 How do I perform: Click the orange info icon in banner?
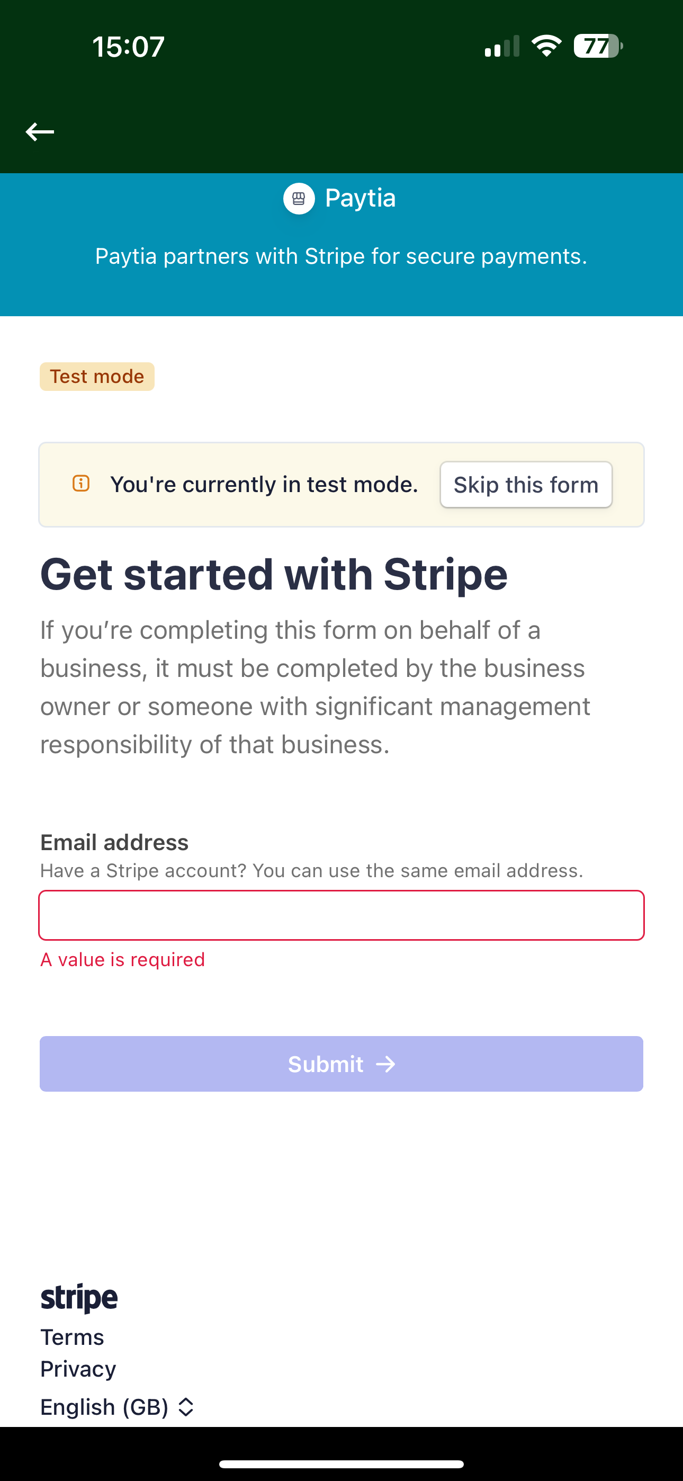(81, 484)
